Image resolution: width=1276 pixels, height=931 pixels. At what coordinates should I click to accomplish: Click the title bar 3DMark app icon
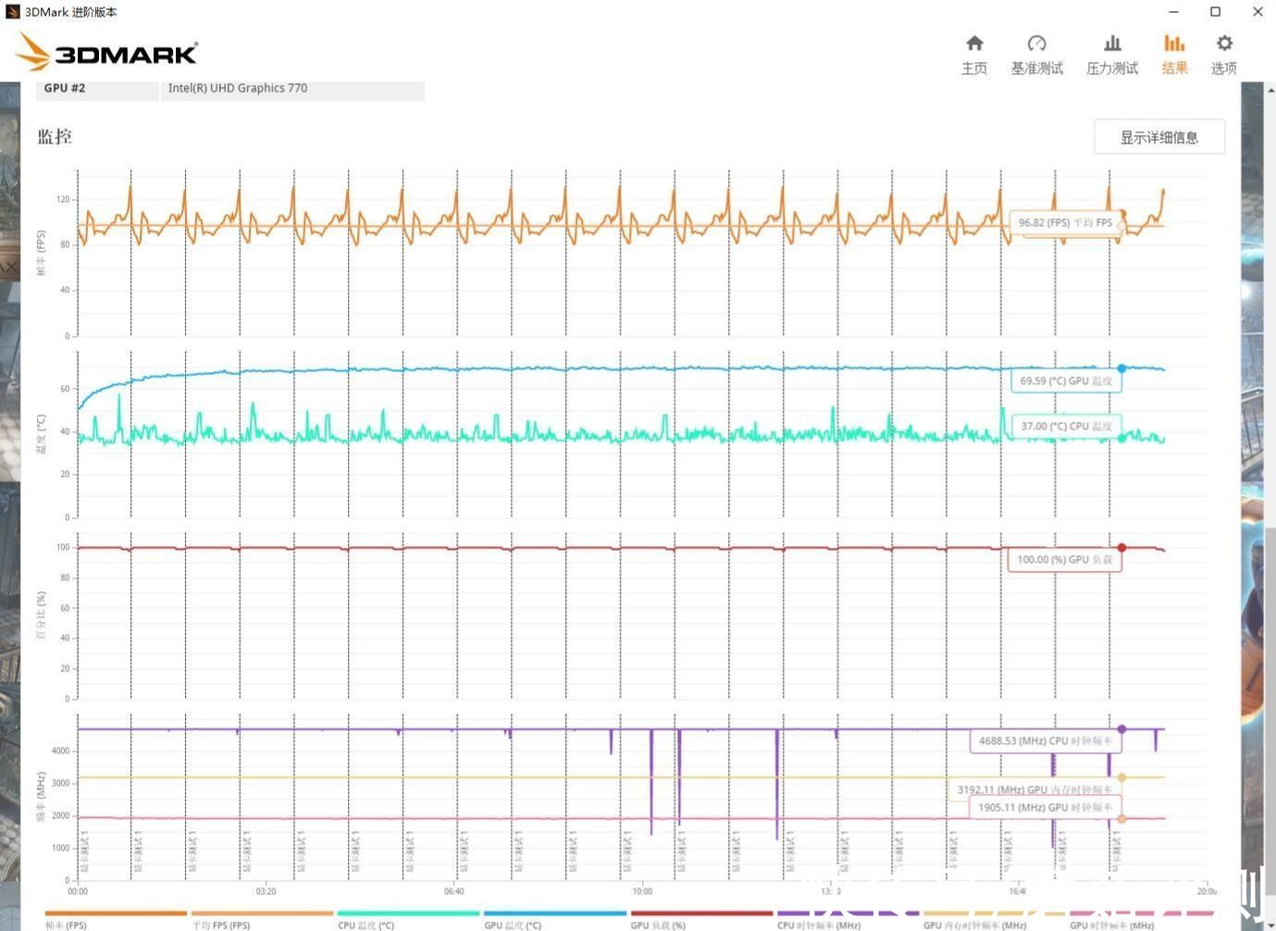[12, 12]
